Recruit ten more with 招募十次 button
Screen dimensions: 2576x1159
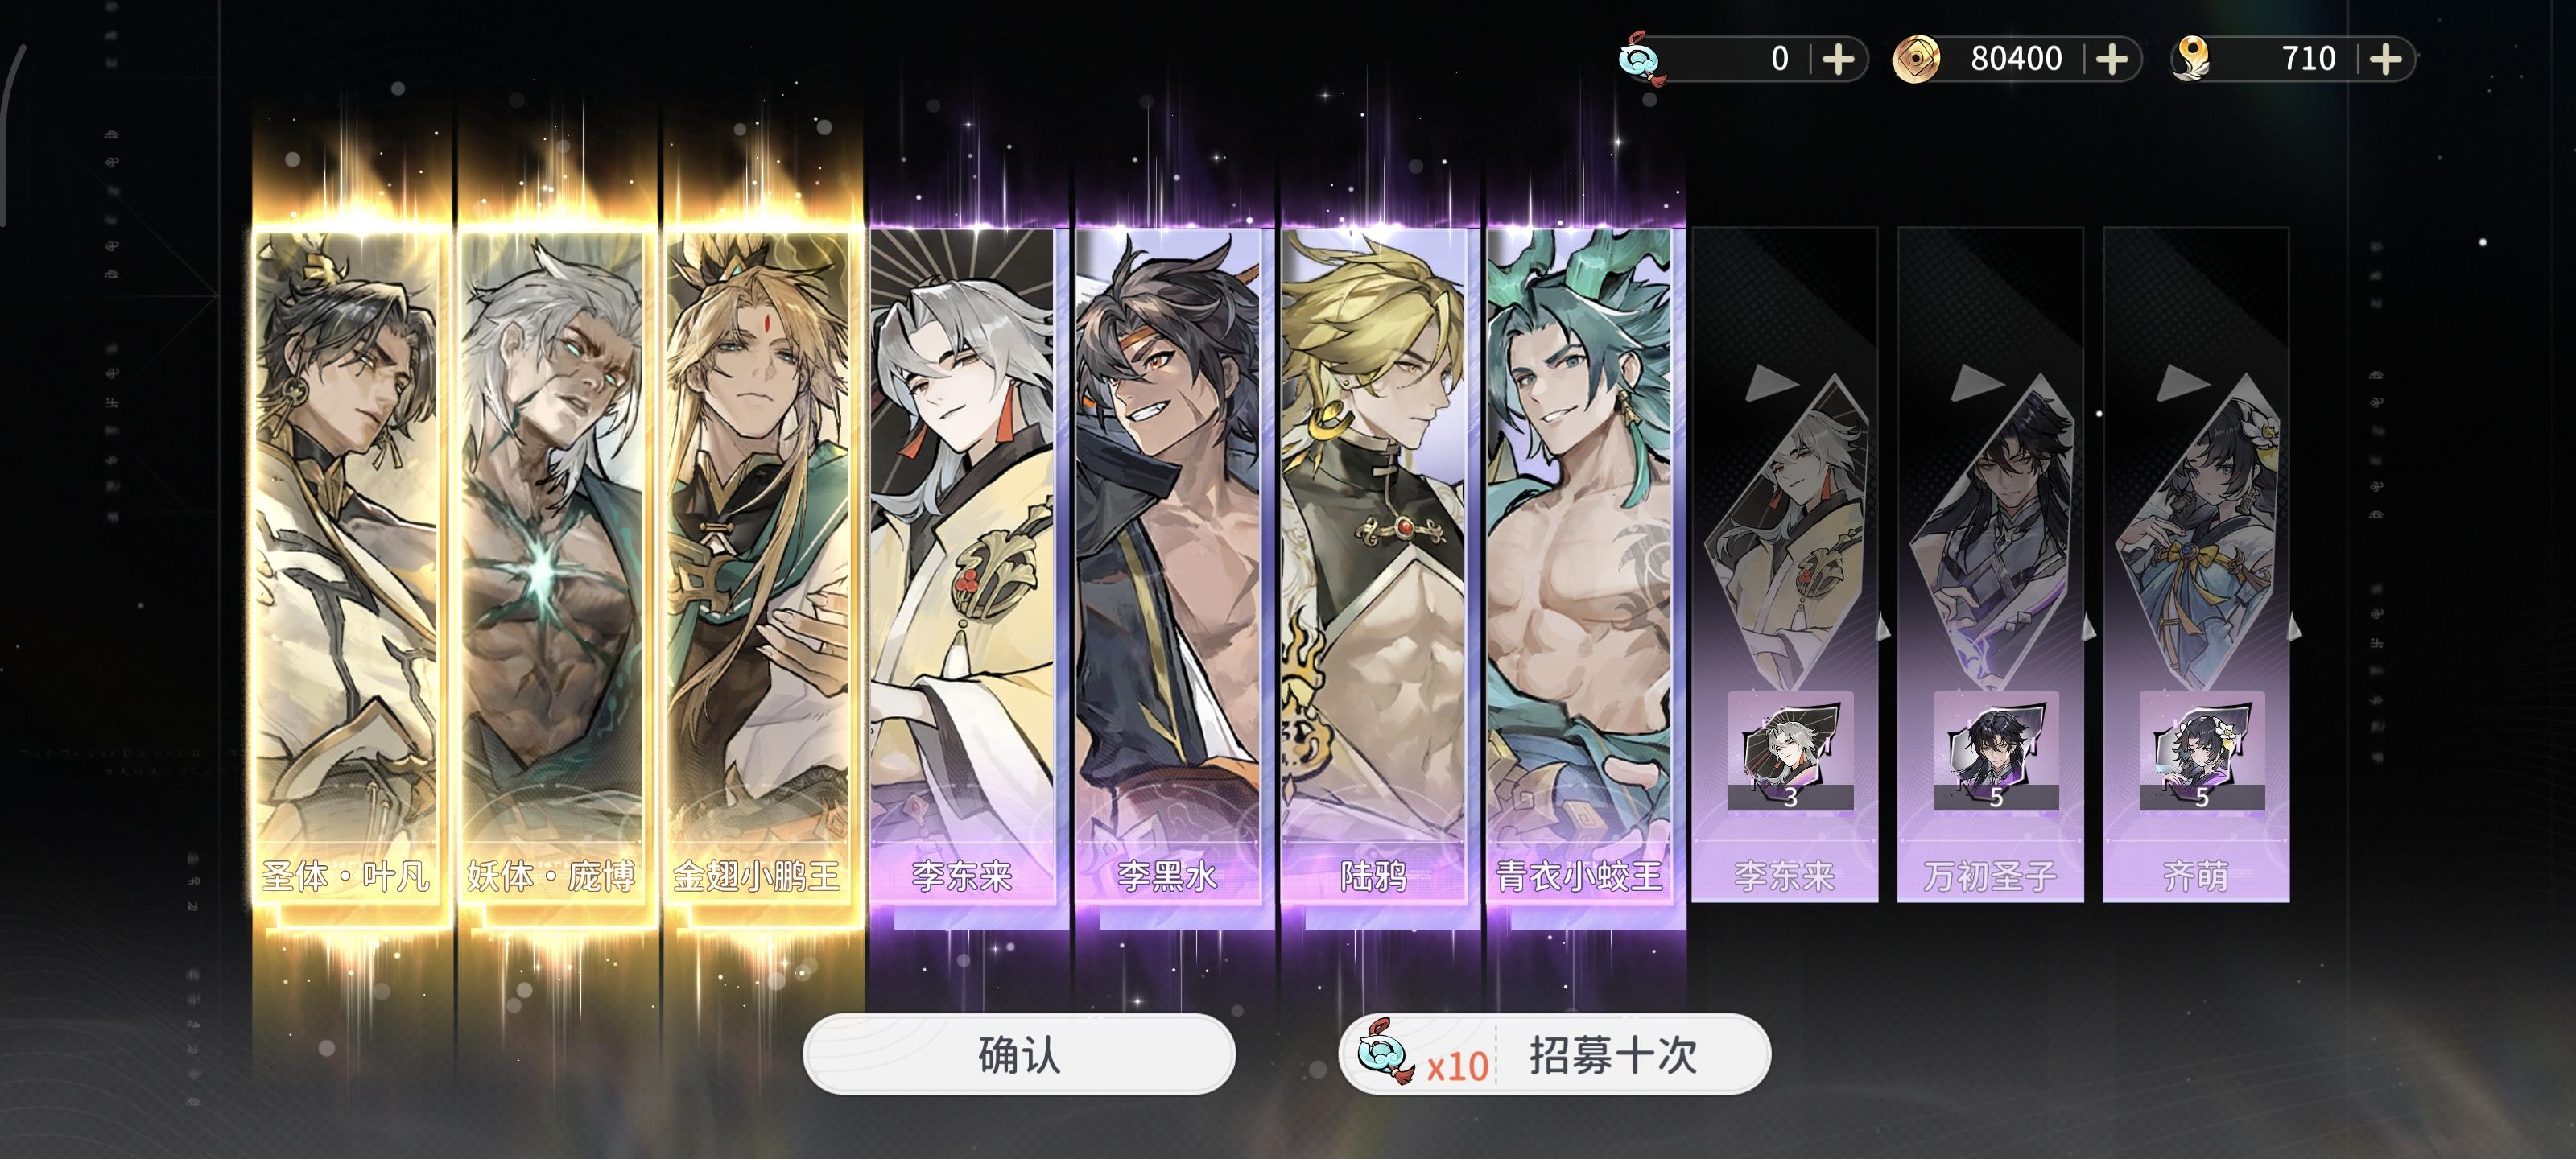[1555, 1054]
